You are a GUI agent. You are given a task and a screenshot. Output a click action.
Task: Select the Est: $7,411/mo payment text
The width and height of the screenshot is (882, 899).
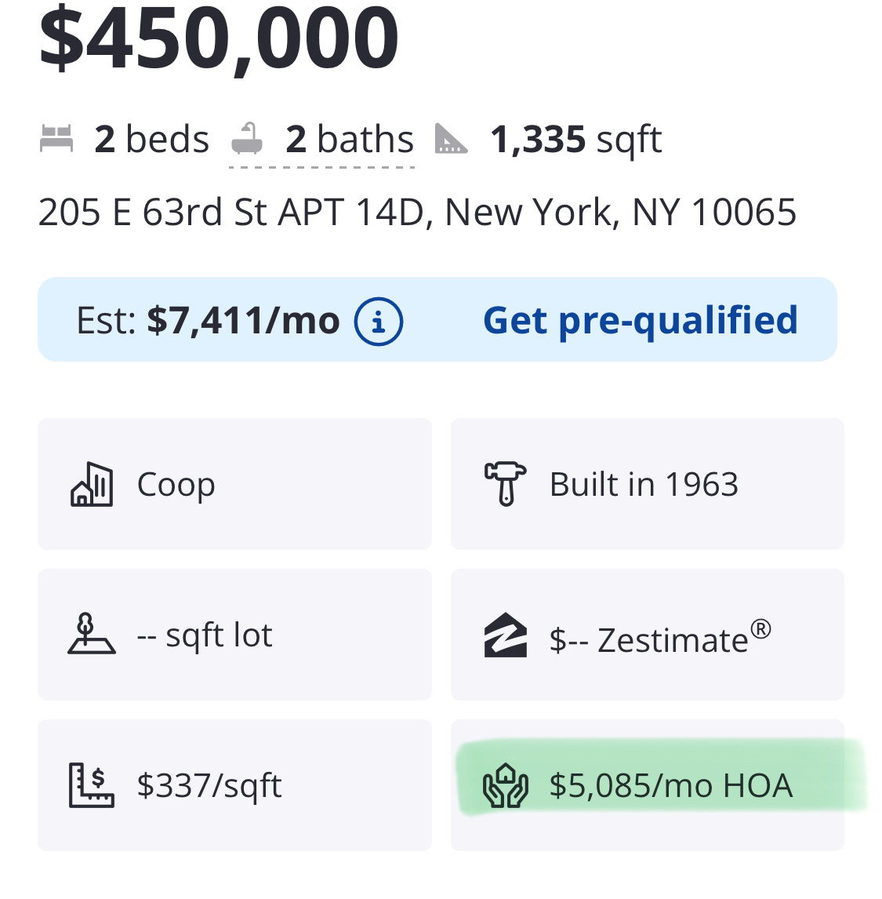tap(208, 321)
